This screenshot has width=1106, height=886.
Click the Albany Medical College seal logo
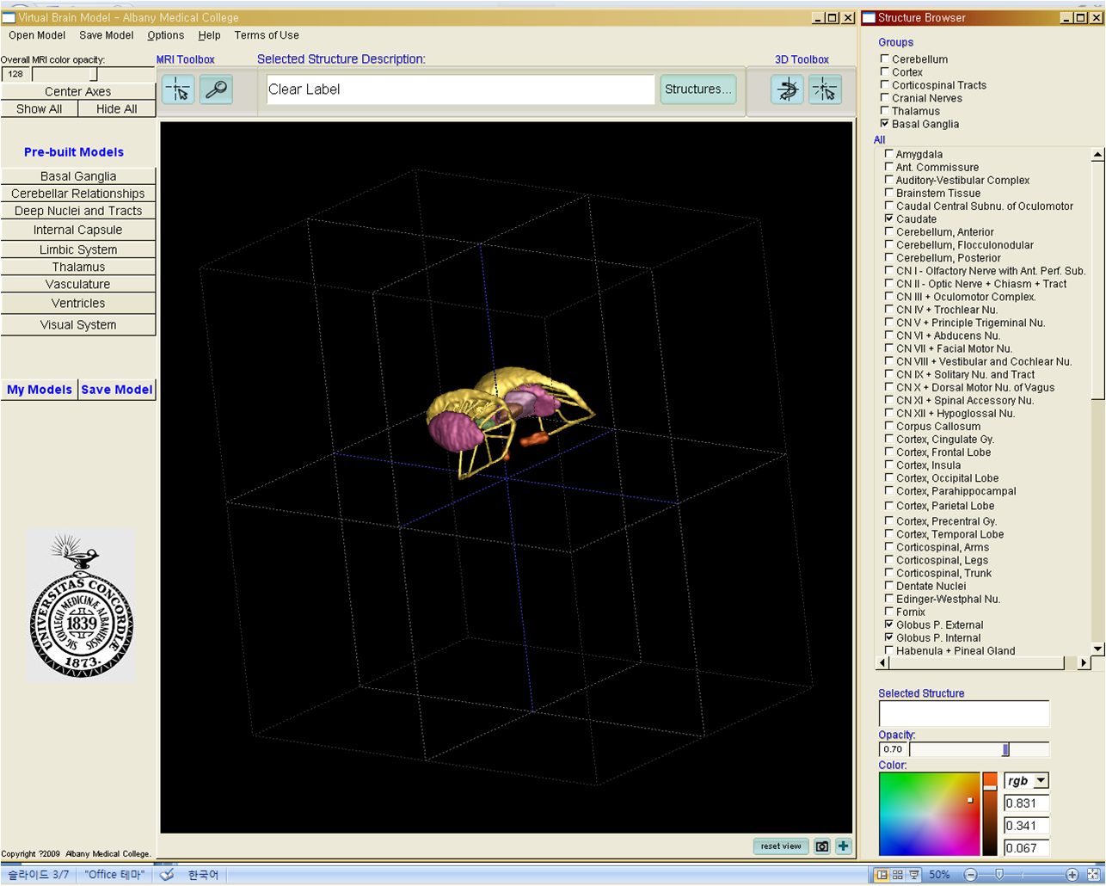tap(81, 605)
